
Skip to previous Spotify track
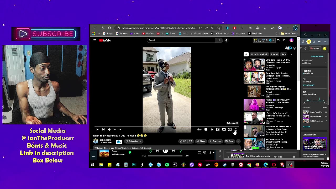[157, 151]
